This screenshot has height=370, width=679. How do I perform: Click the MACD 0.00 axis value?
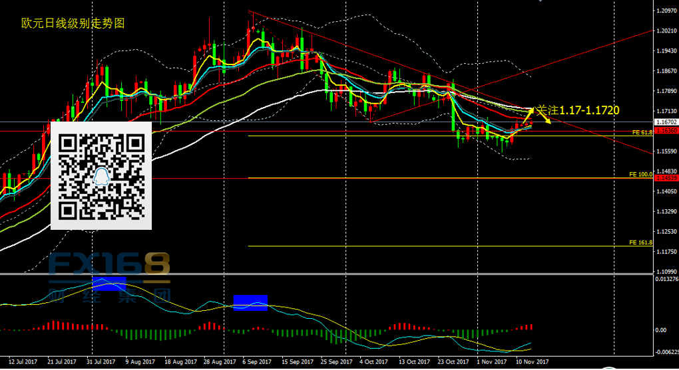pyautogui.click(x=662, y=329)
